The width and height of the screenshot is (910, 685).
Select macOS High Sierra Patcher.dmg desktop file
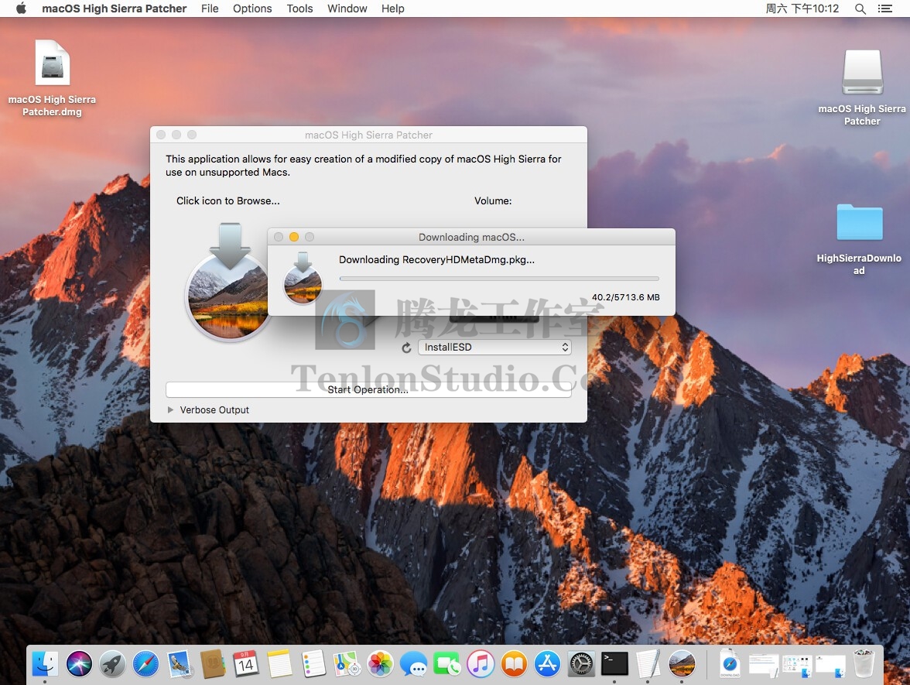click(53, 77)
